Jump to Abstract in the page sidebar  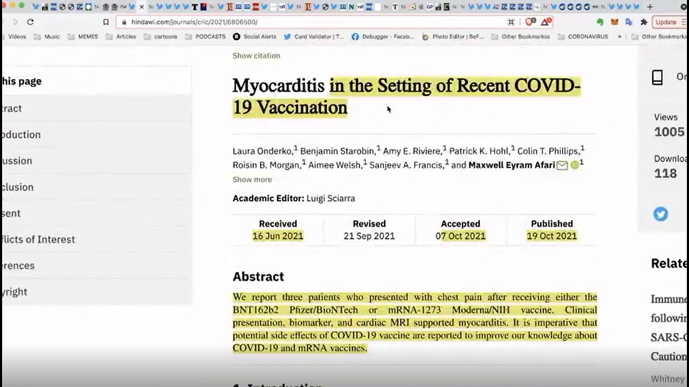pyautogui.click(x=11, y=109)
